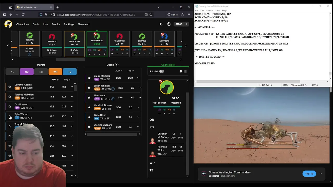Collapse the roster panel with top chevron
Image resolution: width=333 pixels, height=187 pixels.
tap(187, 81)
